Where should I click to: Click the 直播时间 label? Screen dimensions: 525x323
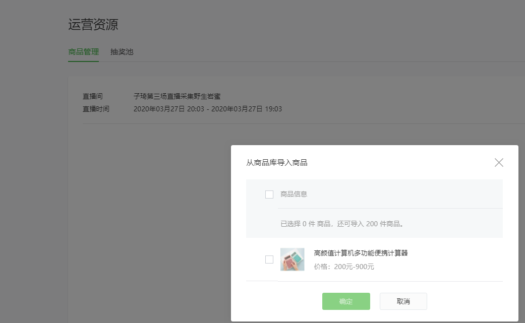pyautogui.click(x=96, y=109)
